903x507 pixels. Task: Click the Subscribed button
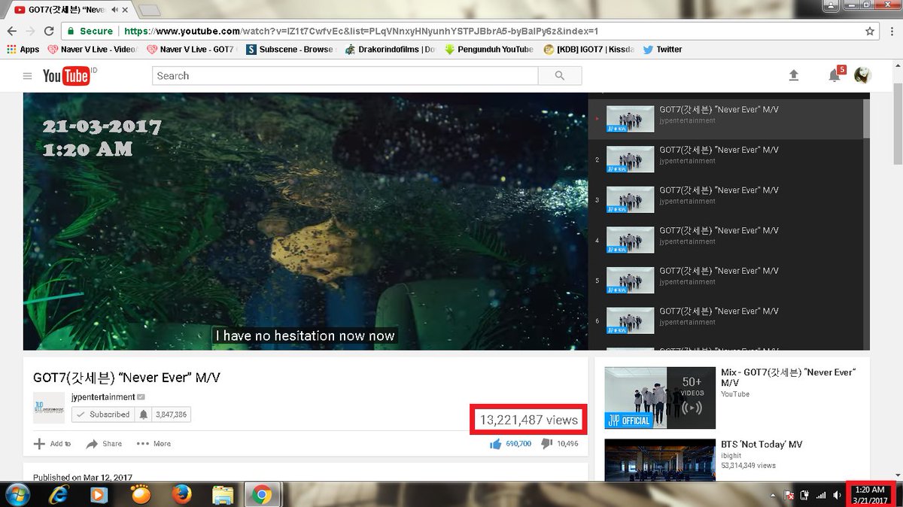(x=104, y=414)
